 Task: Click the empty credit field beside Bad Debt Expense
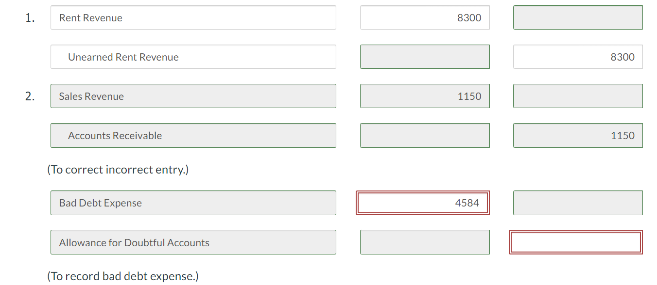click(x=578, y=203)
